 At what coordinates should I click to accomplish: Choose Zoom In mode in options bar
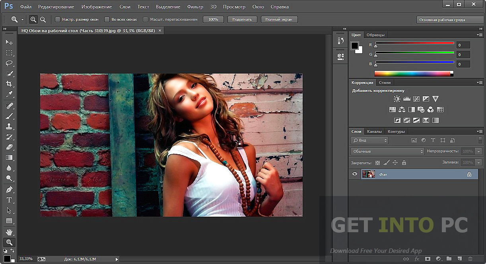coord(33,19)
